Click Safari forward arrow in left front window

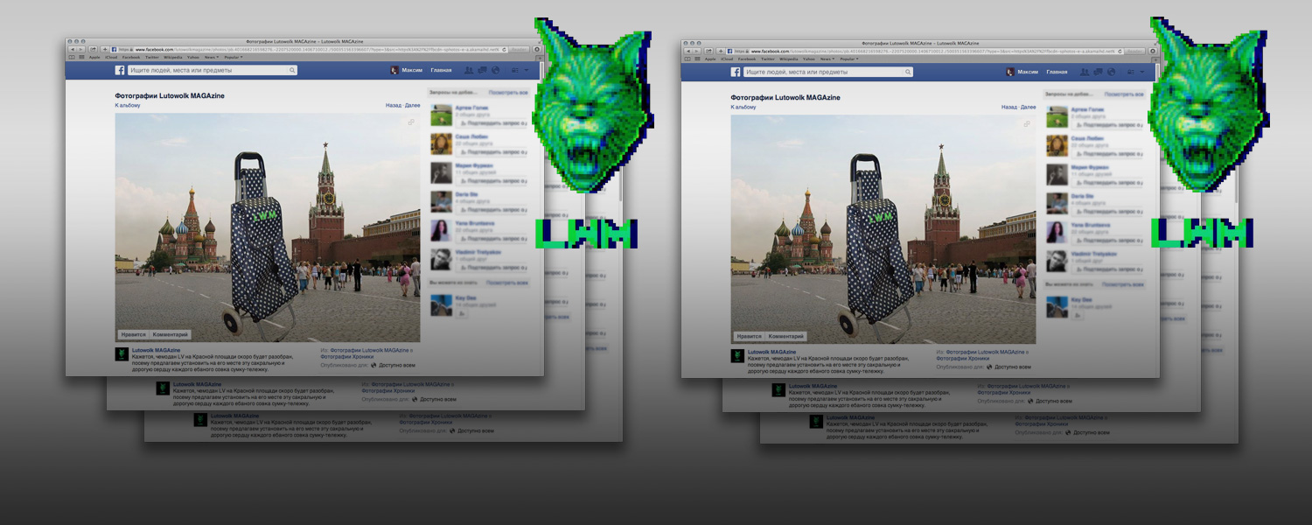tap(80, 50)
